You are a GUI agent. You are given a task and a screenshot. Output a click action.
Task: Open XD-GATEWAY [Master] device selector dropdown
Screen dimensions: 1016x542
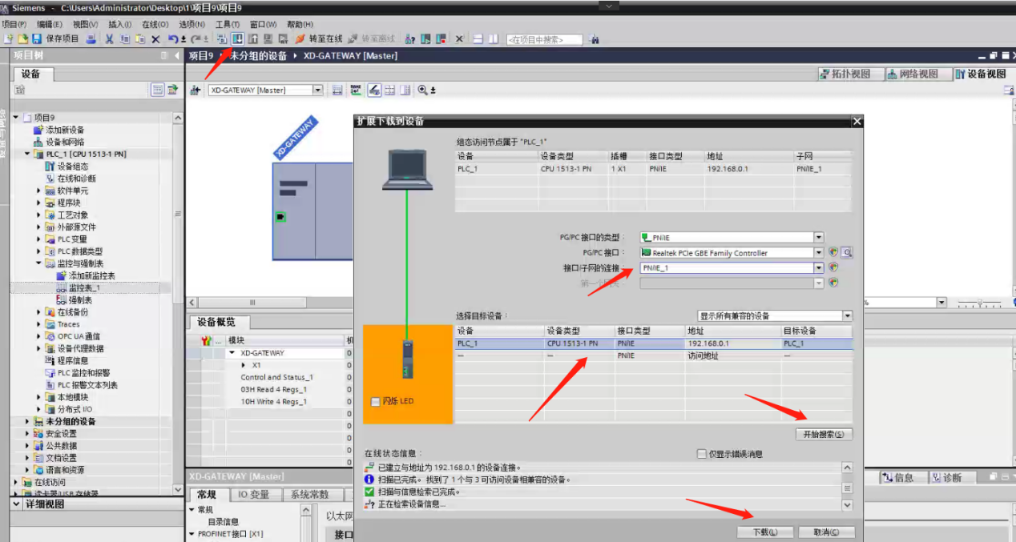click(x=318, y=90)
